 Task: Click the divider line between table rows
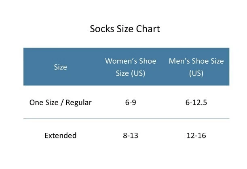tap(126, 119)
